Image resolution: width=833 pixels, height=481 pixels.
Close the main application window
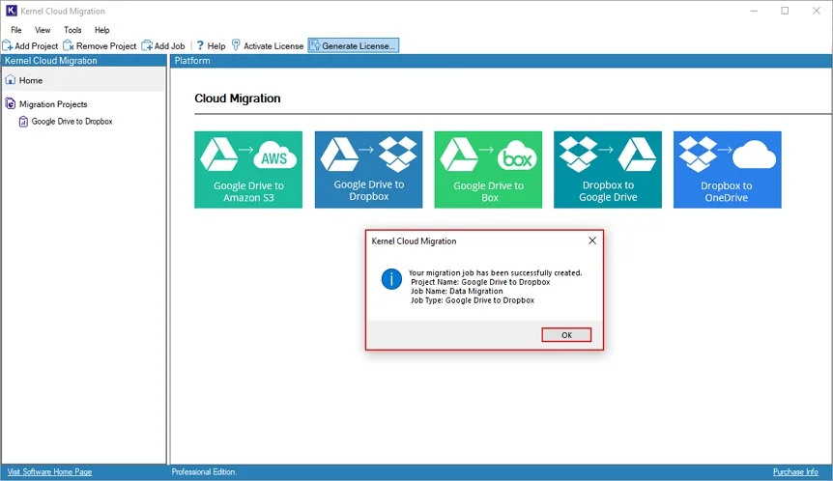[x=816, y=11]
